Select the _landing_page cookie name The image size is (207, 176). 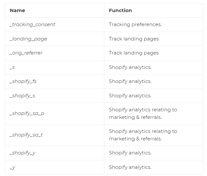pos(29,39)
